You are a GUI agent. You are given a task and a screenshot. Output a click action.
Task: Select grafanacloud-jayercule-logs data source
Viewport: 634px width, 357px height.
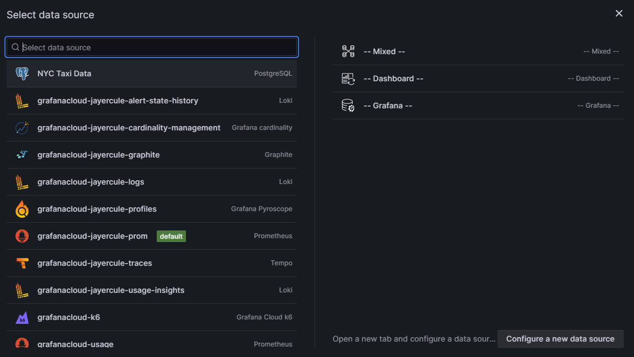point(91,182)
